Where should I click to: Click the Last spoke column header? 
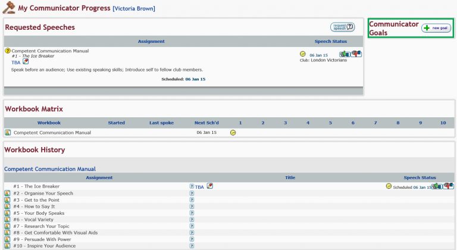coord(161,123)
